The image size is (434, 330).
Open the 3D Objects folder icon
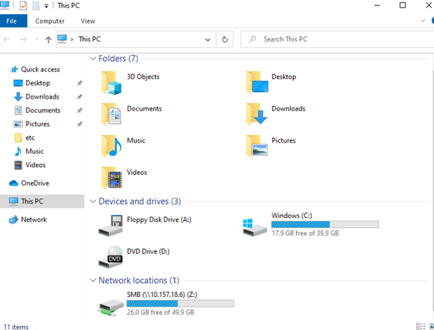[x=111, y=83]
